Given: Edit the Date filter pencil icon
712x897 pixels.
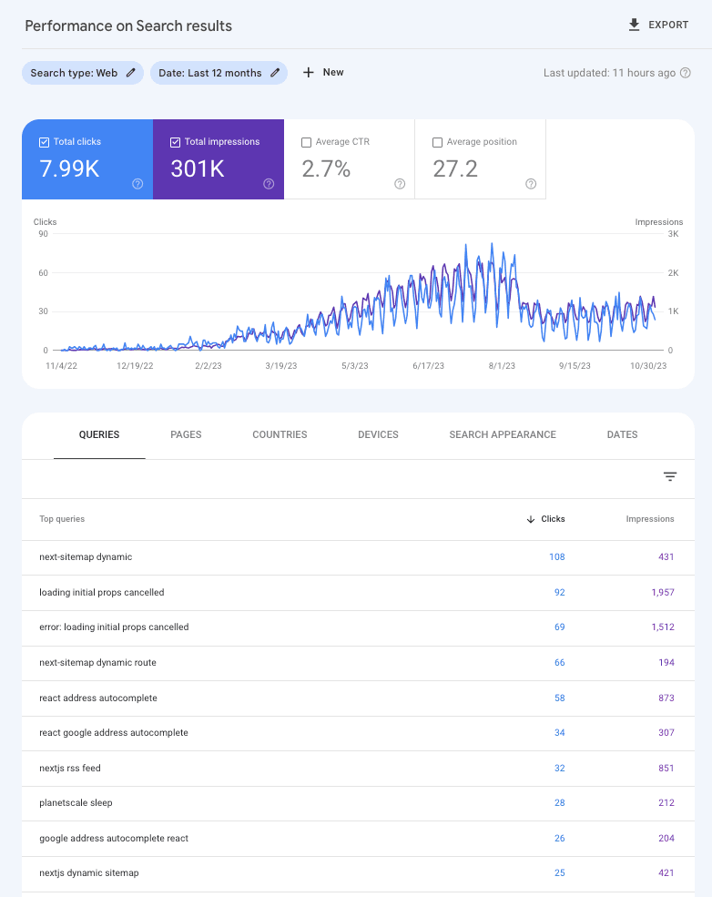Looking at the screenshot, I should [275, 73].
